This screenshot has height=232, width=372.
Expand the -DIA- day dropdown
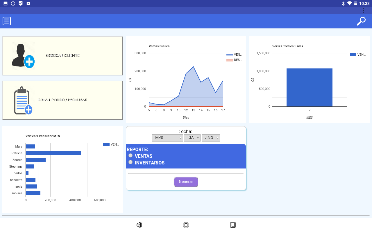pos(192,138)
